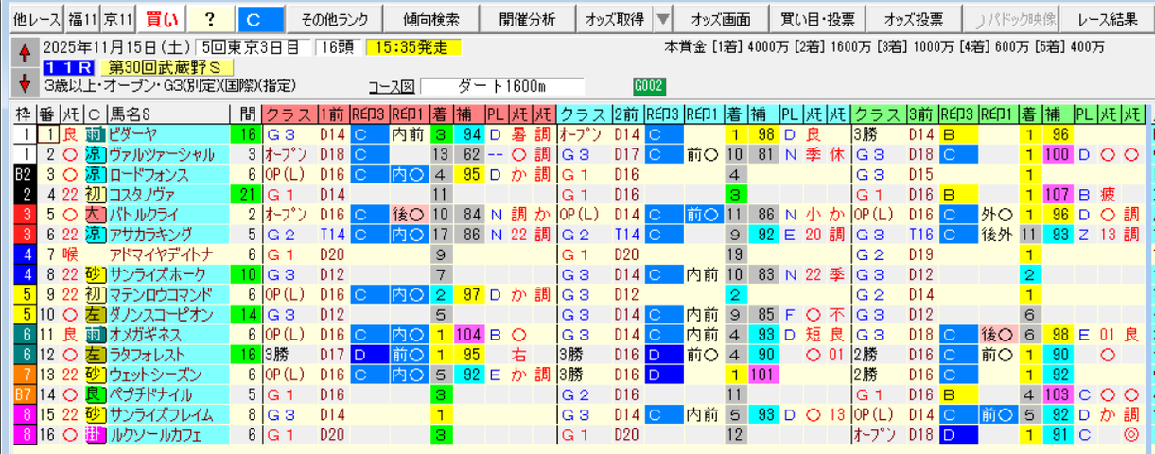
Task: Click the 第30回武蔵野S race title
Action: coord(166,67)
